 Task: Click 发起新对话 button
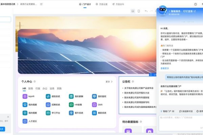click(x=186, y=111)
